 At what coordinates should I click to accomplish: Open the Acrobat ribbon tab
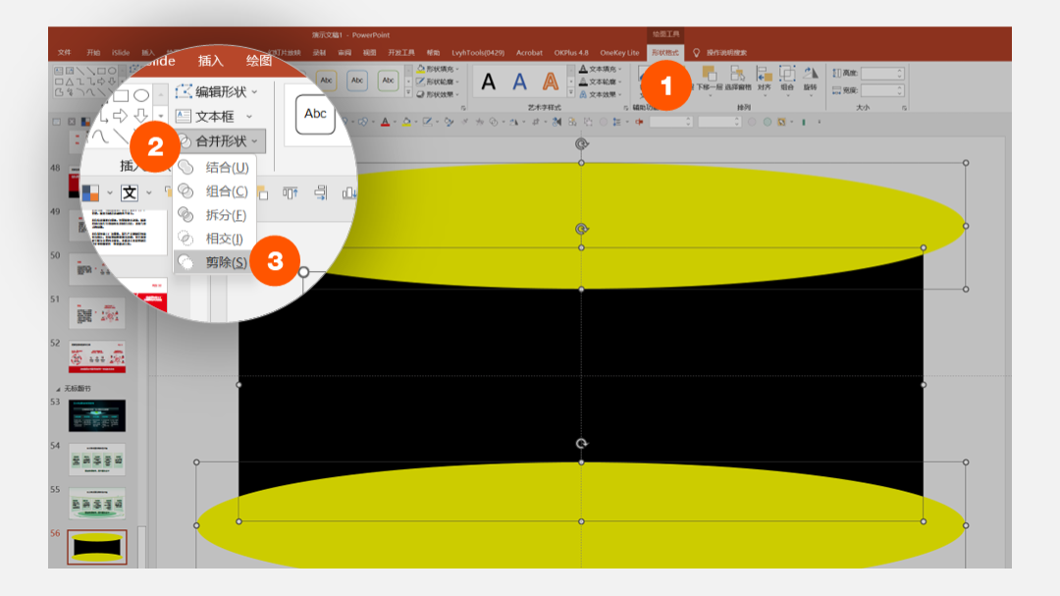point(529,53)
